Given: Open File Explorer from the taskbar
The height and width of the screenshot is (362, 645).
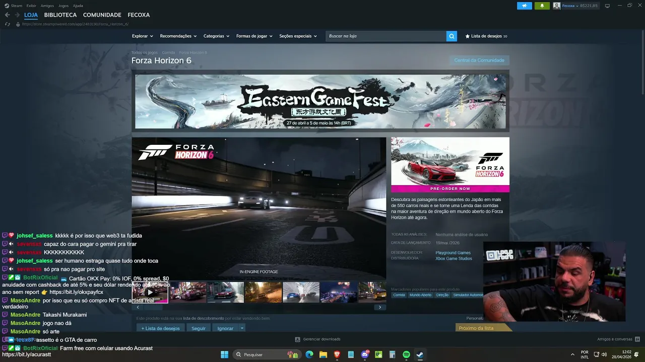Looking at the screenshot, I should click(x=323, y=354).
